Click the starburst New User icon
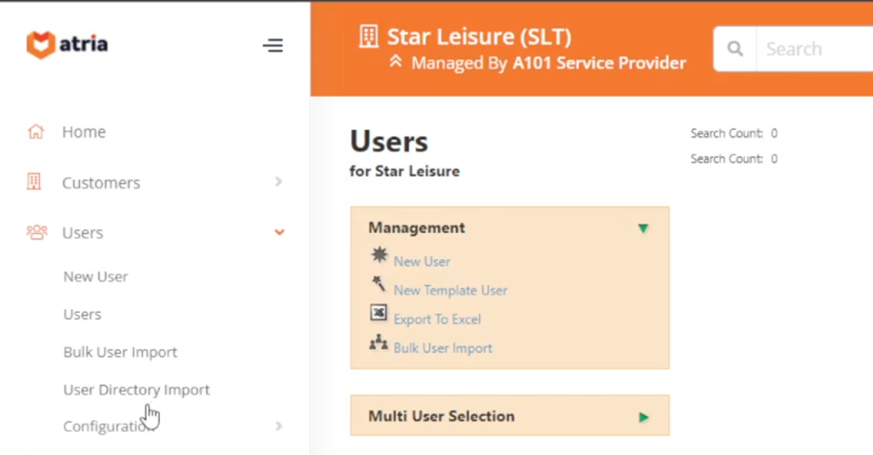 (380, 255)
